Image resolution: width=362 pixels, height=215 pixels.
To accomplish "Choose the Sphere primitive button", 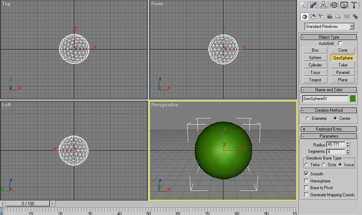I will [x=315, y=58].
